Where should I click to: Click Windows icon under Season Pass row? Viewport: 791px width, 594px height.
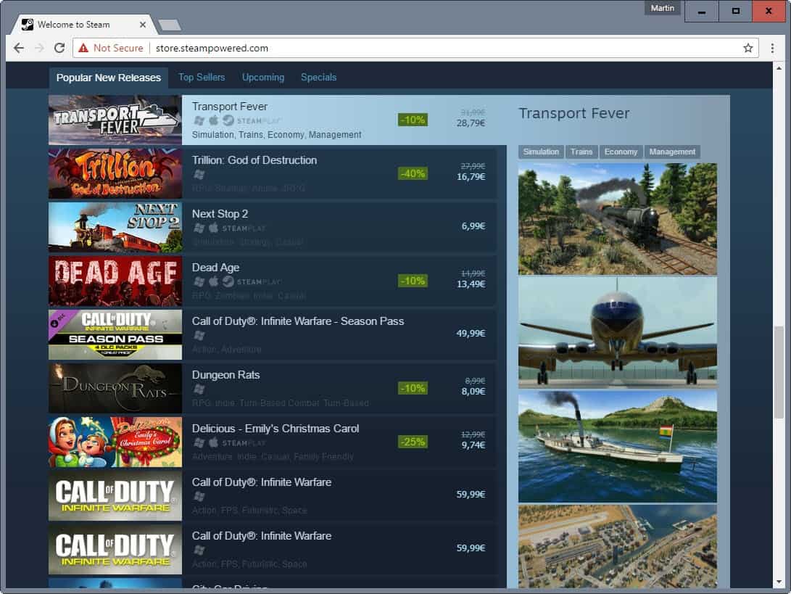point(199,336)
